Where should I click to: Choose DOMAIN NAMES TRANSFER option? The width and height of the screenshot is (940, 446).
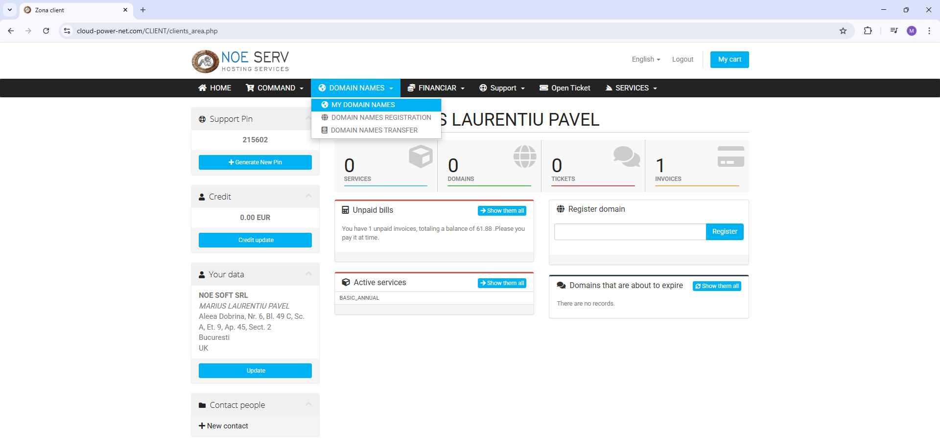(x=374, y=130)
